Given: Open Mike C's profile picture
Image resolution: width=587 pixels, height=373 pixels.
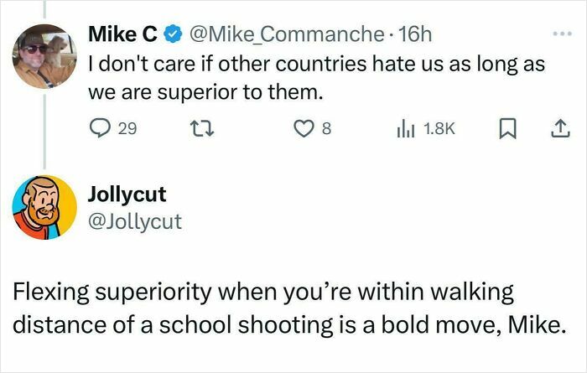Looking at the screenshot, I should [44, 56].
